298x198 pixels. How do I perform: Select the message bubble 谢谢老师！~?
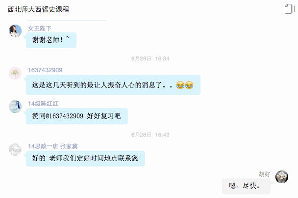51,40
